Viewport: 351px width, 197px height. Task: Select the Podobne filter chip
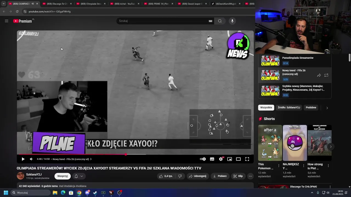click(x=311, y=108)
